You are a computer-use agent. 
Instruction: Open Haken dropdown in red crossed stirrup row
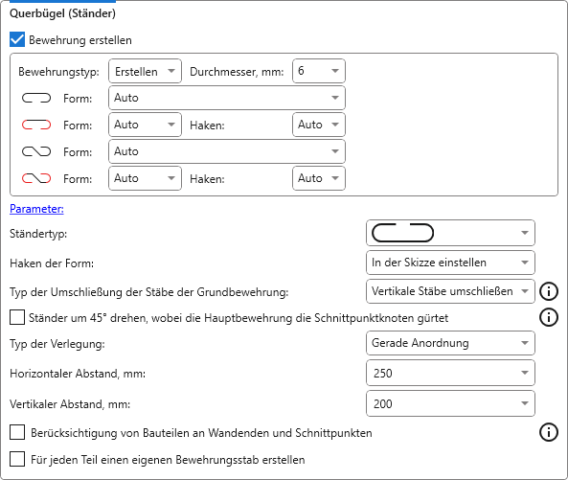[x=319, y=178]
